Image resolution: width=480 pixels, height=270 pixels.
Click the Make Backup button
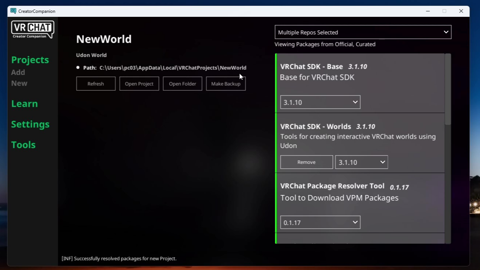tap(226, 84)
